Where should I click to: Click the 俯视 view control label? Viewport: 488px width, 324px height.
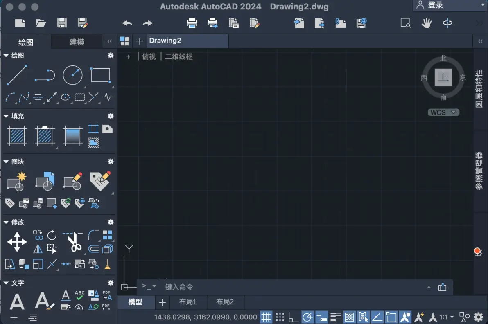149,56
